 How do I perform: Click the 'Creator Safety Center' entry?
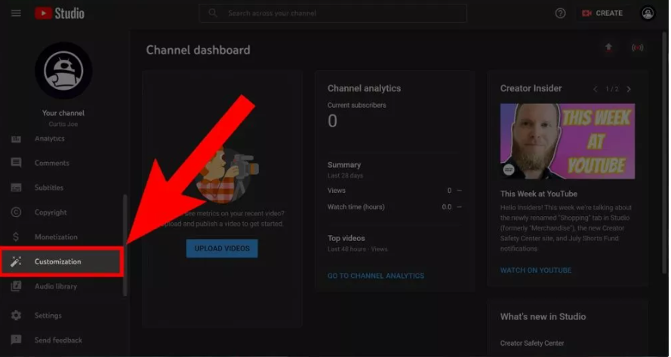coord(532,343)
